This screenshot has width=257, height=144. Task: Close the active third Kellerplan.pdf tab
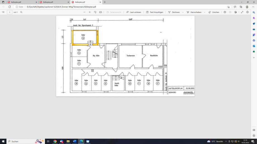point(100,2)
